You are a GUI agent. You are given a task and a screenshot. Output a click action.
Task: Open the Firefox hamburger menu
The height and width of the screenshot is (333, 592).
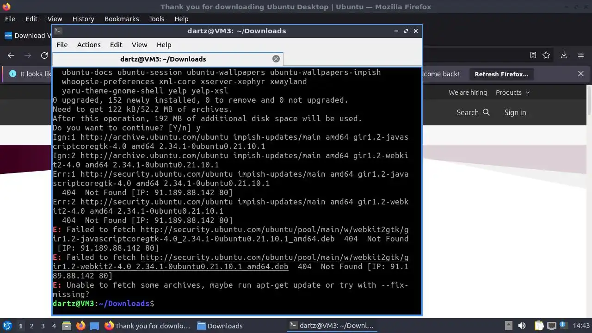pos(581,55)
